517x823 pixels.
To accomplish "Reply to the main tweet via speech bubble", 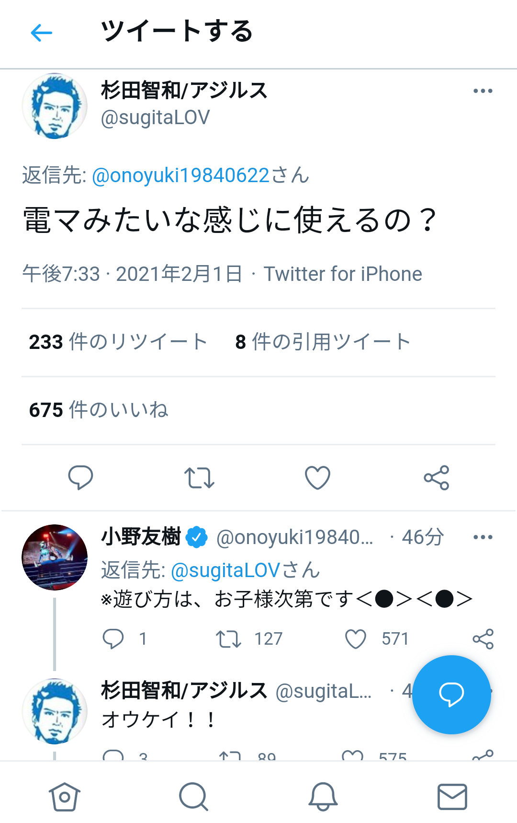I will [x=80, y=477].
